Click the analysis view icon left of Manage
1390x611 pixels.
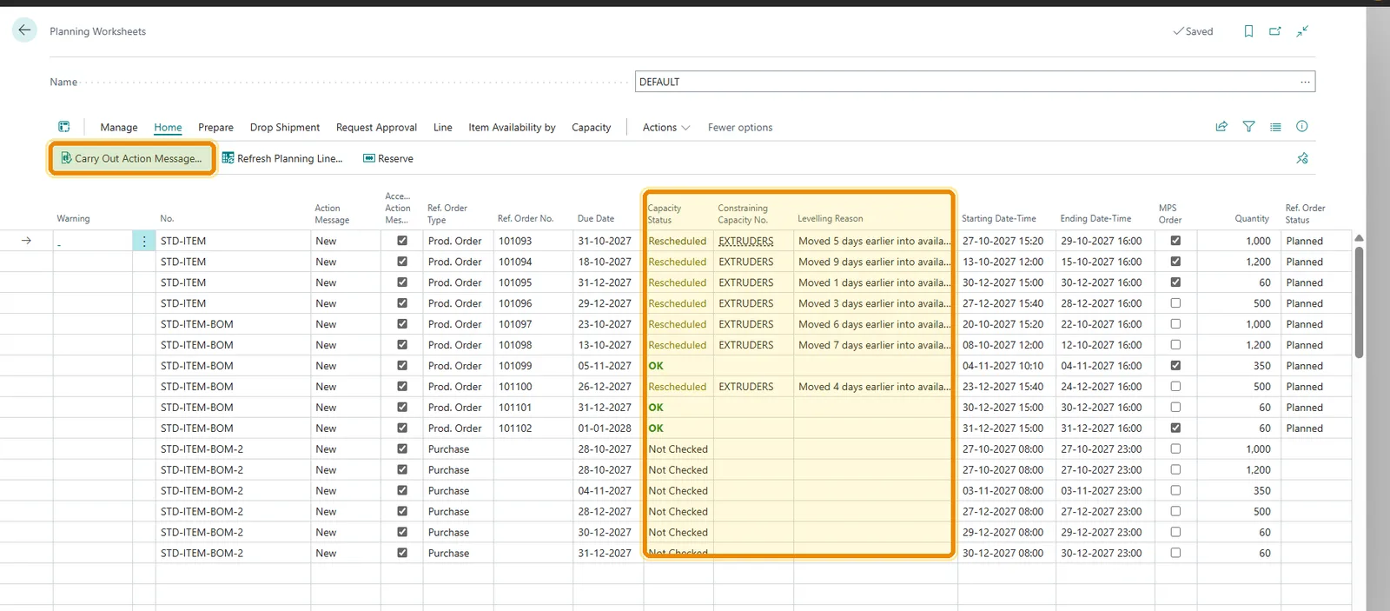click(63, 127)
